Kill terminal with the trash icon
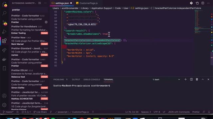 pos(197,79)
